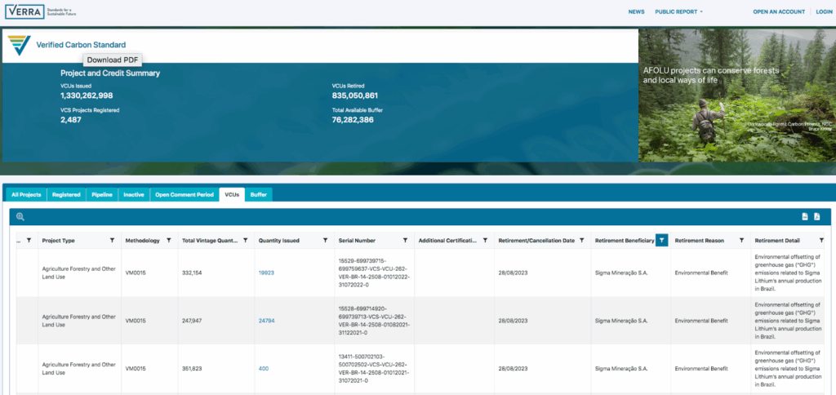
Task: Click the serial number starting with 15529-699739715
Action: (374, 273)
